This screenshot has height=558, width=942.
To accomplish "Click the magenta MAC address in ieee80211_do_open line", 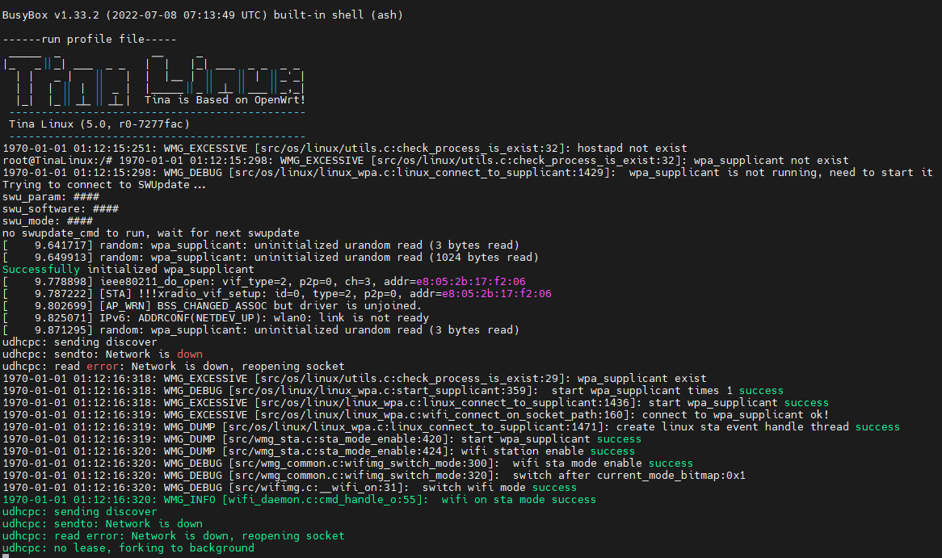I will point(471,282).
